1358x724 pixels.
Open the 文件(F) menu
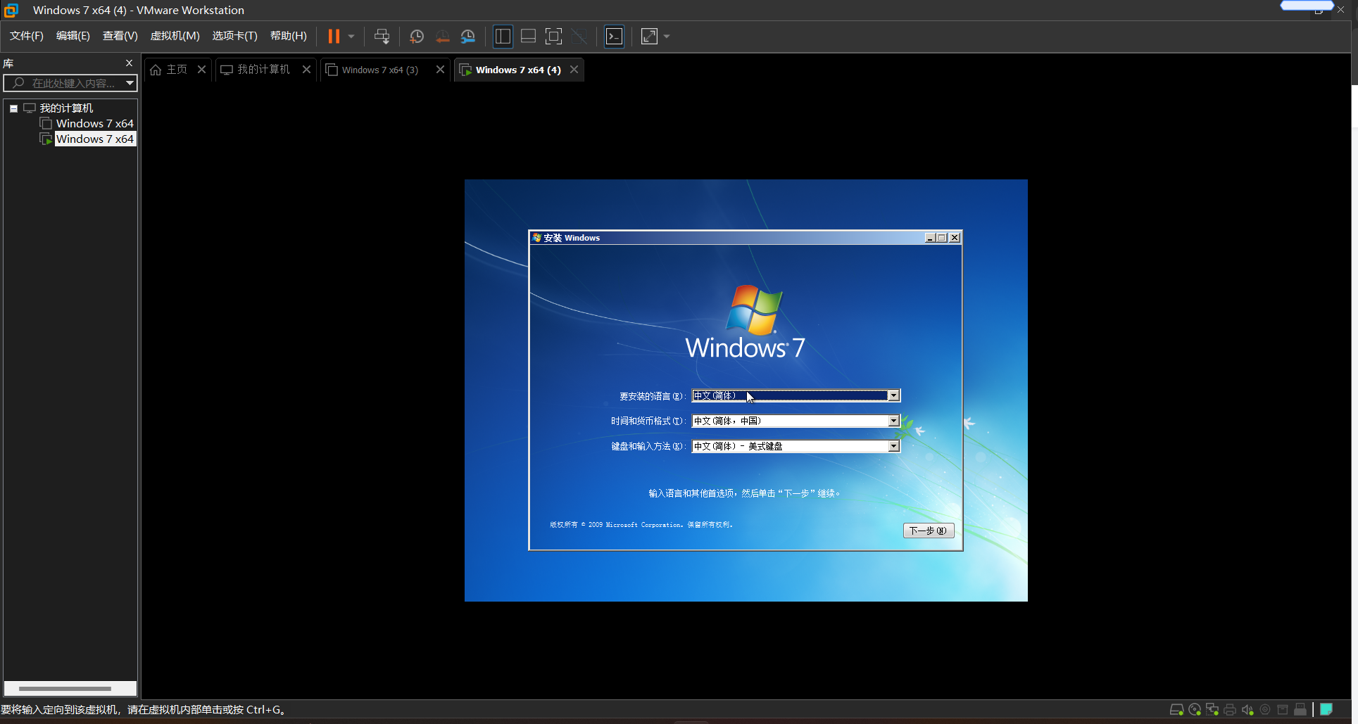pos(27,36)
